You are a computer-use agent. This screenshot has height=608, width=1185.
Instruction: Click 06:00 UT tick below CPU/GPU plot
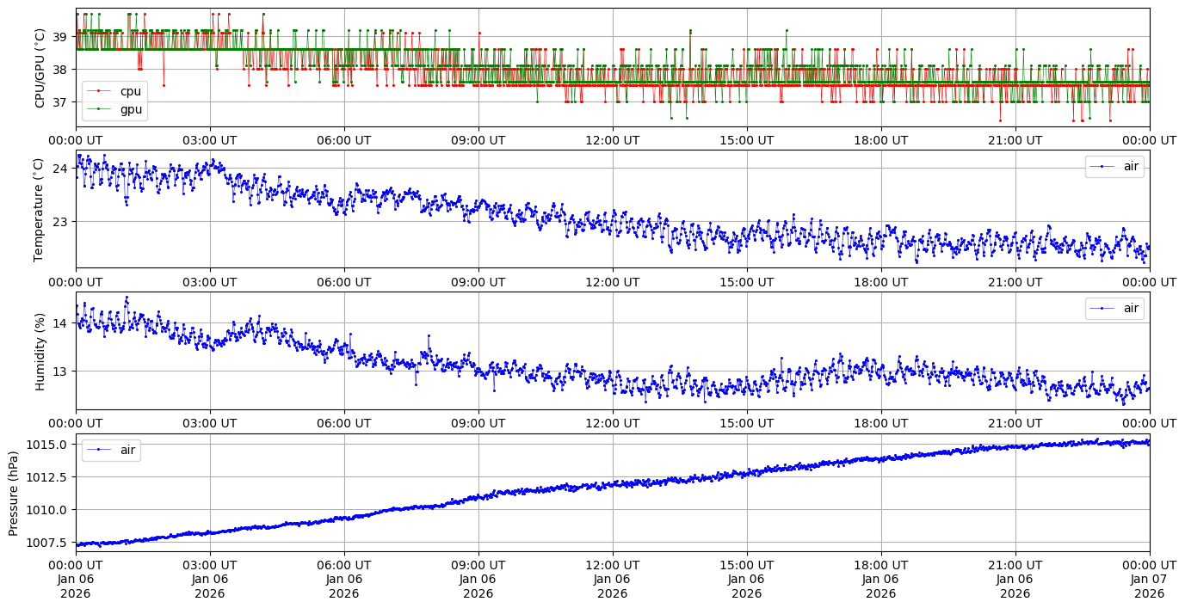coord(343,140)
